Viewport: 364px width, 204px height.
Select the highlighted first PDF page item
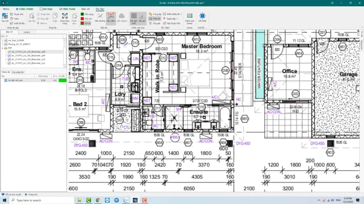(28, 52)
